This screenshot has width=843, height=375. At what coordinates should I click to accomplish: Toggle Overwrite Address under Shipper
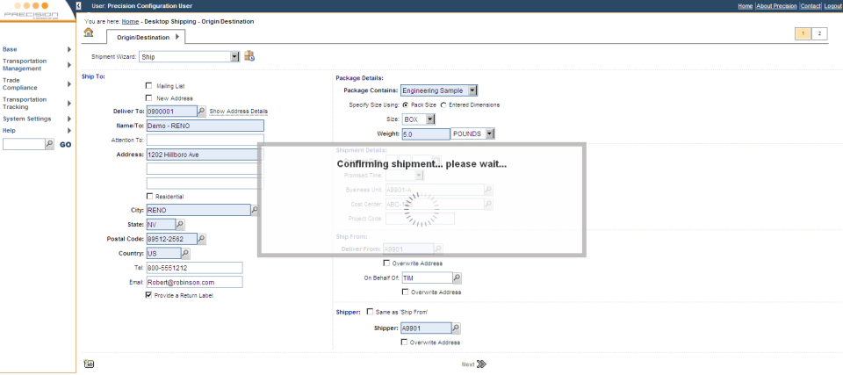(404, 343)
